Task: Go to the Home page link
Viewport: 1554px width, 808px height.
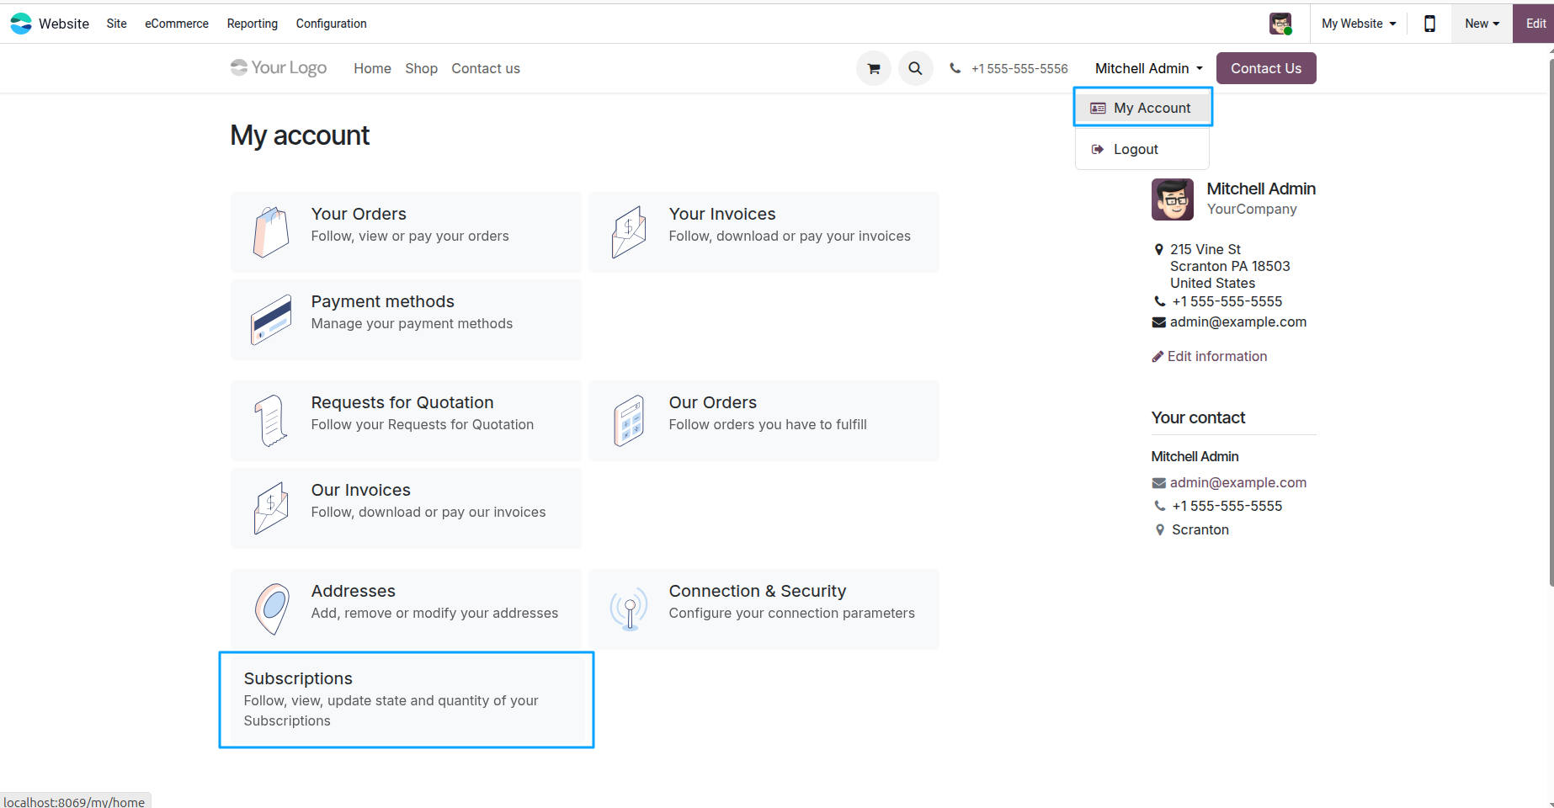Action: tap(372, 68)
